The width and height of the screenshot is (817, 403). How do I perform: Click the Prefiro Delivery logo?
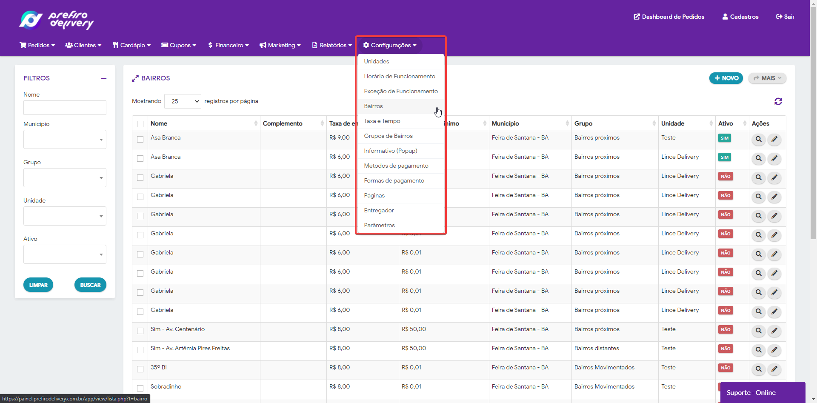(x=57, y=20)
